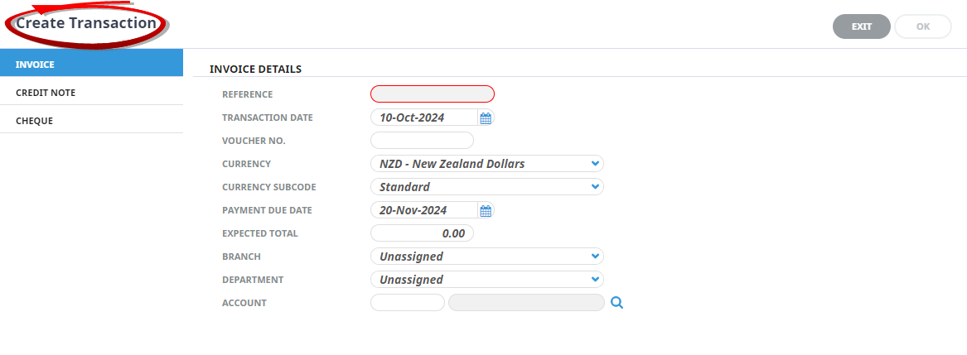
Task: Focus the Expected Total amount field
Action: point(422,233)
